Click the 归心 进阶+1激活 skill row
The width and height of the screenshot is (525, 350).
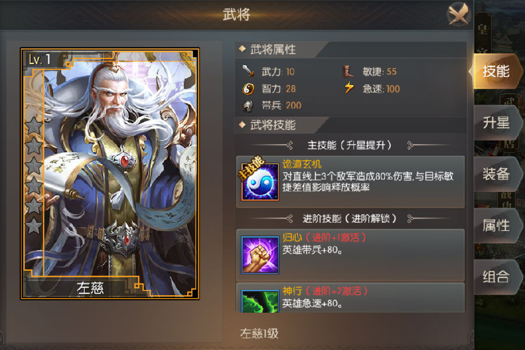pyautogui.click(x=350, y=256)
